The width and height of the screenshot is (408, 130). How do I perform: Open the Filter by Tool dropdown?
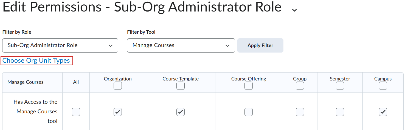point(181,45)
